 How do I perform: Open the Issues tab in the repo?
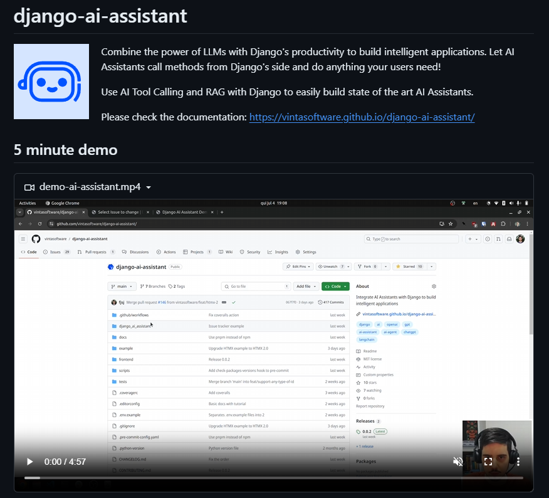[x=56, y=252]
